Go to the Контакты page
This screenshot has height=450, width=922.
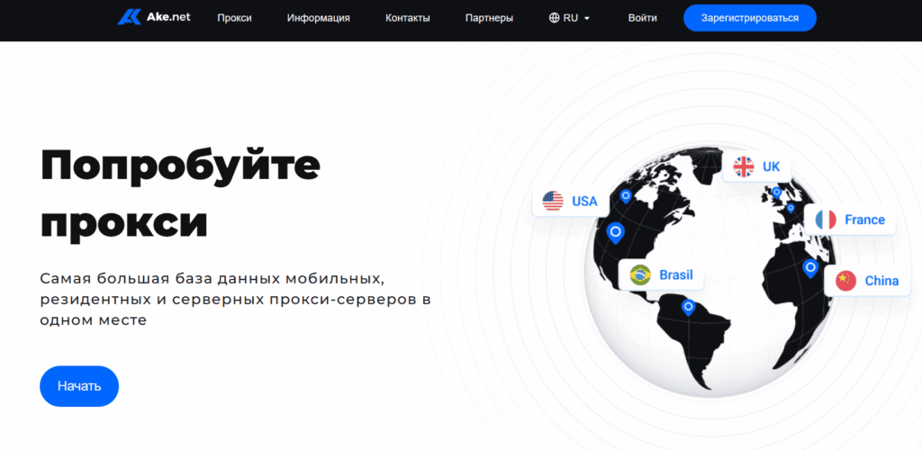tap(408, 18)
